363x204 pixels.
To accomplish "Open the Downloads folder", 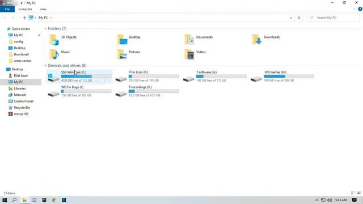I will coord(257,40).
